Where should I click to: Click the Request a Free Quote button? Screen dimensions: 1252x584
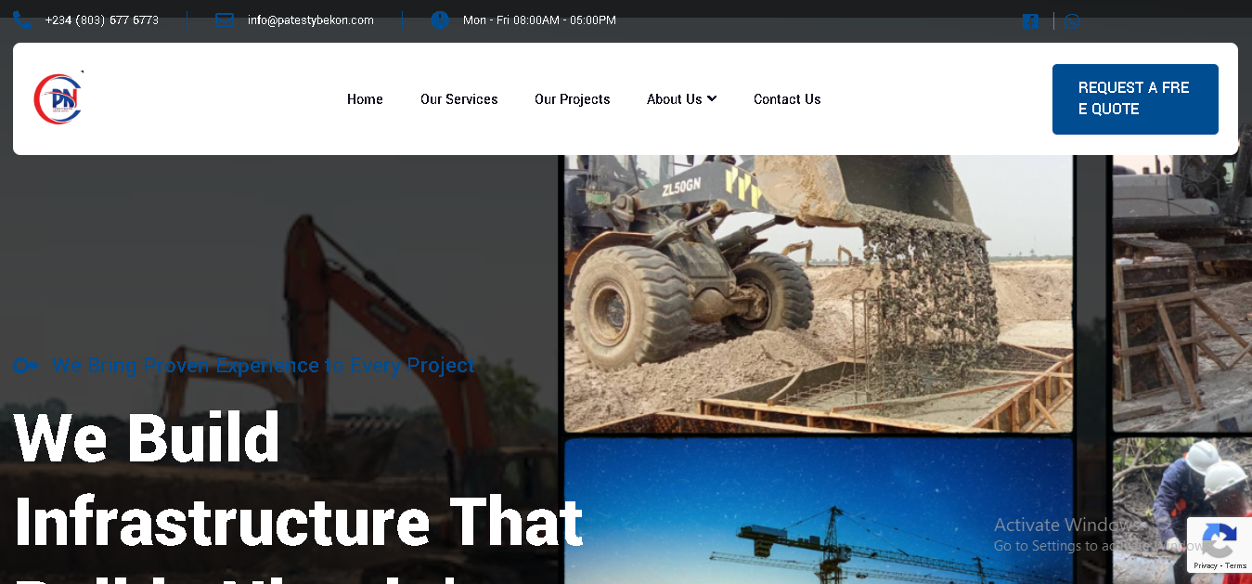1135,99
